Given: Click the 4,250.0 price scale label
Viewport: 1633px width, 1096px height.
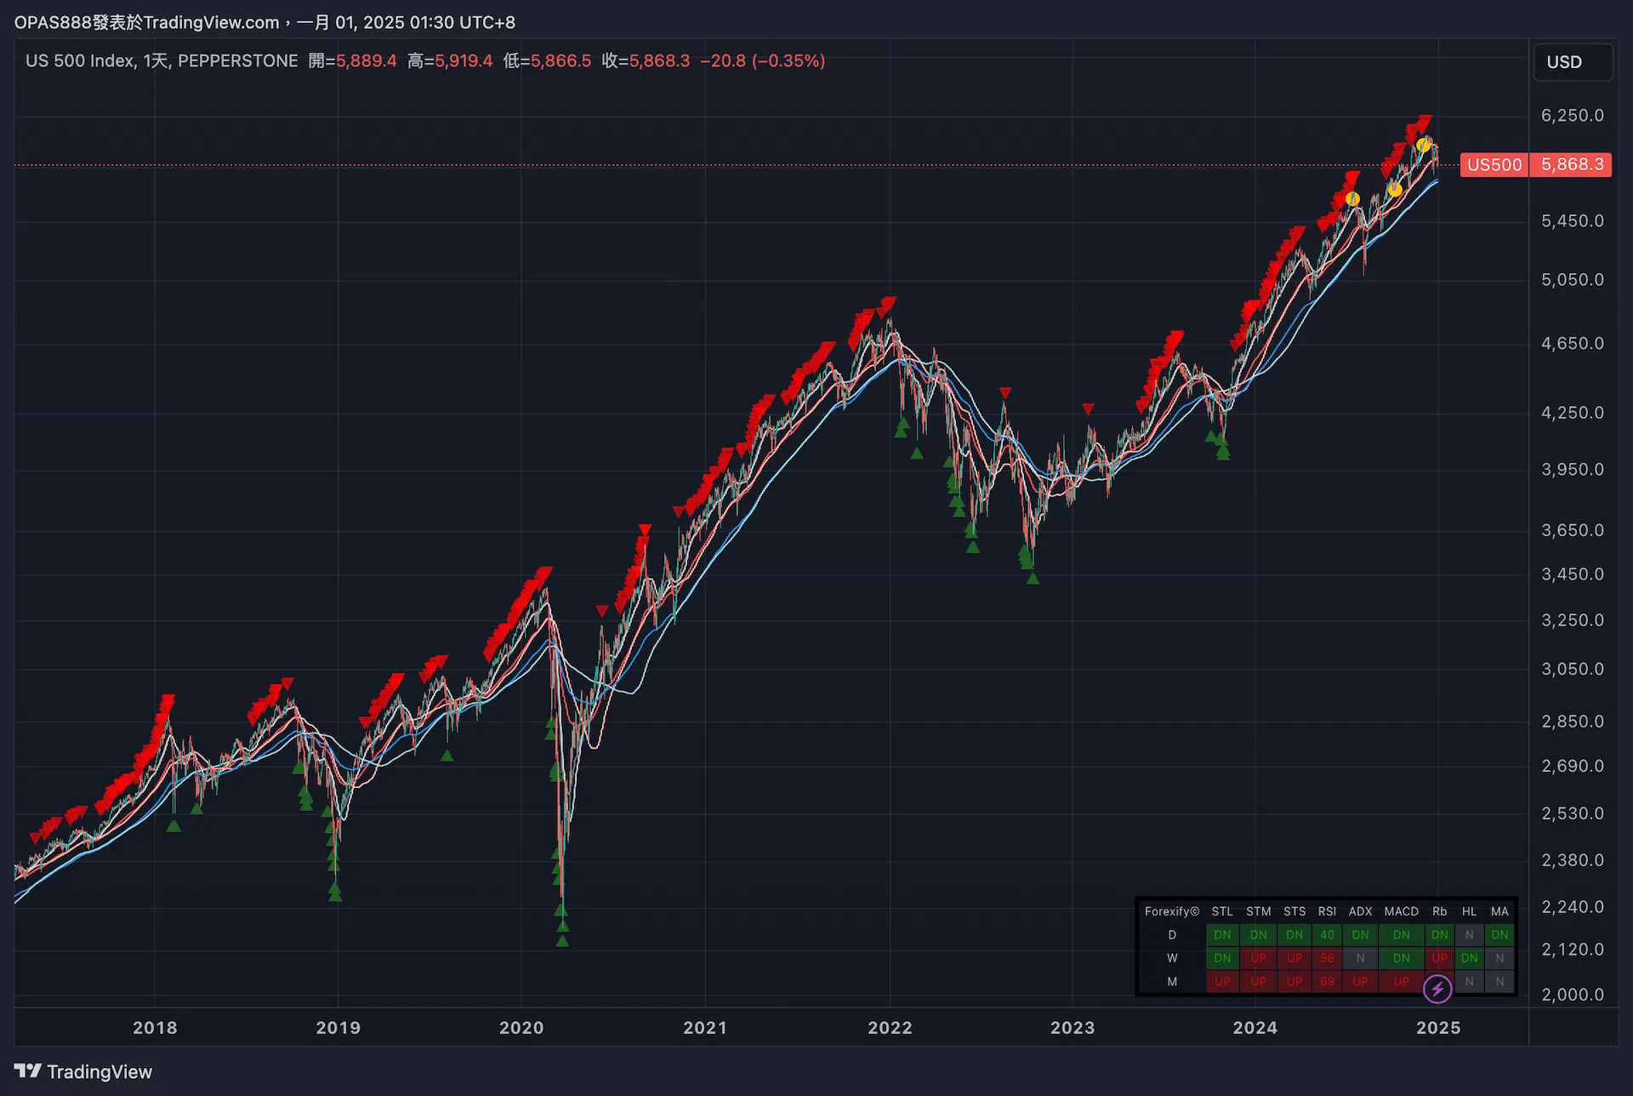Looking at the screenshot, I should coord(1573,412).
